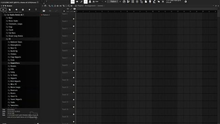Image resolution: width=220 pixels, height=124 pixels.
Task: Mute Track 3 via its dot
Action: [74, 33]
